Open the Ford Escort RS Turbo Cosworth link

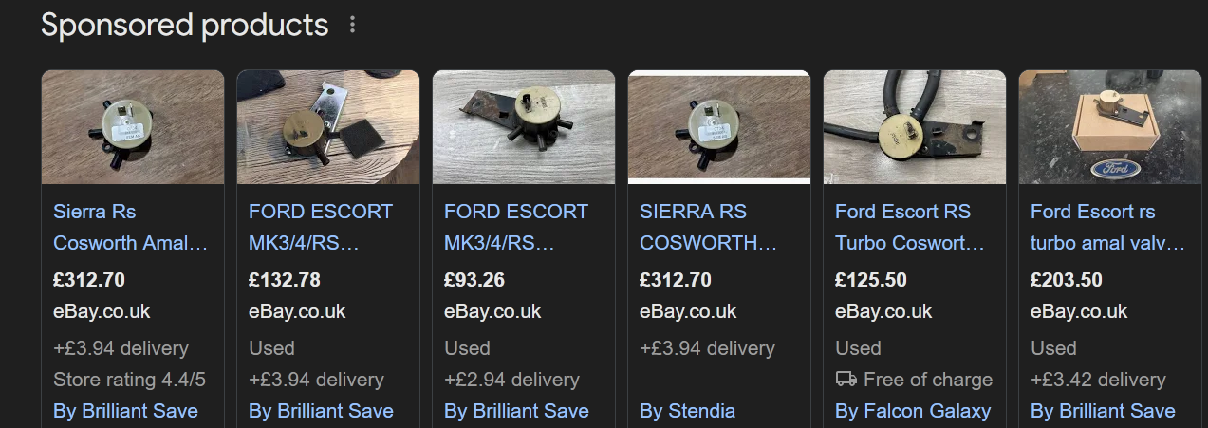[910, 227]
